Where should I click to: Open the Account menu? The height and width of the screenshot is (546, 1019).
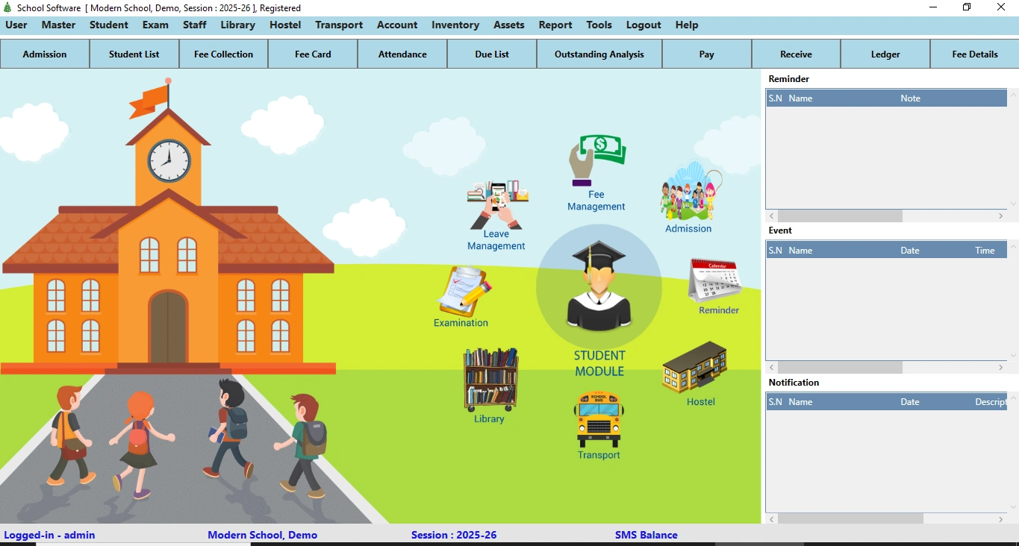pyautogui.click(x=397, y=25)
